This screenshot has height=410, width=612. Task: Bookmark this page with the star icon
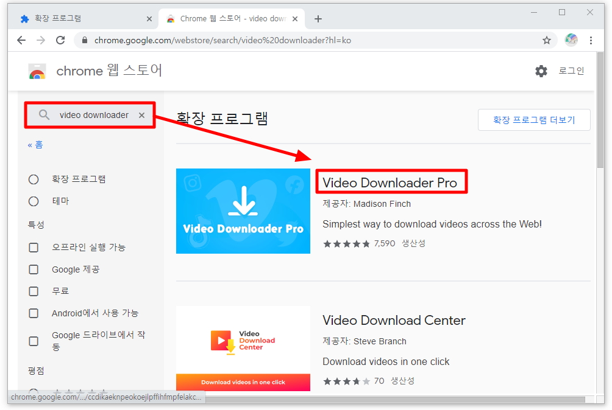click(546, 40)
